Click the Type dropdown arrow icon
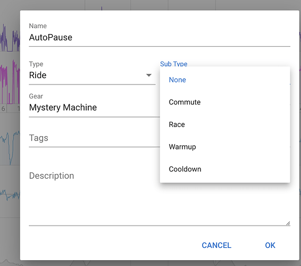The image size is (301, 266). pyautogui.click(x=149, y=75)
